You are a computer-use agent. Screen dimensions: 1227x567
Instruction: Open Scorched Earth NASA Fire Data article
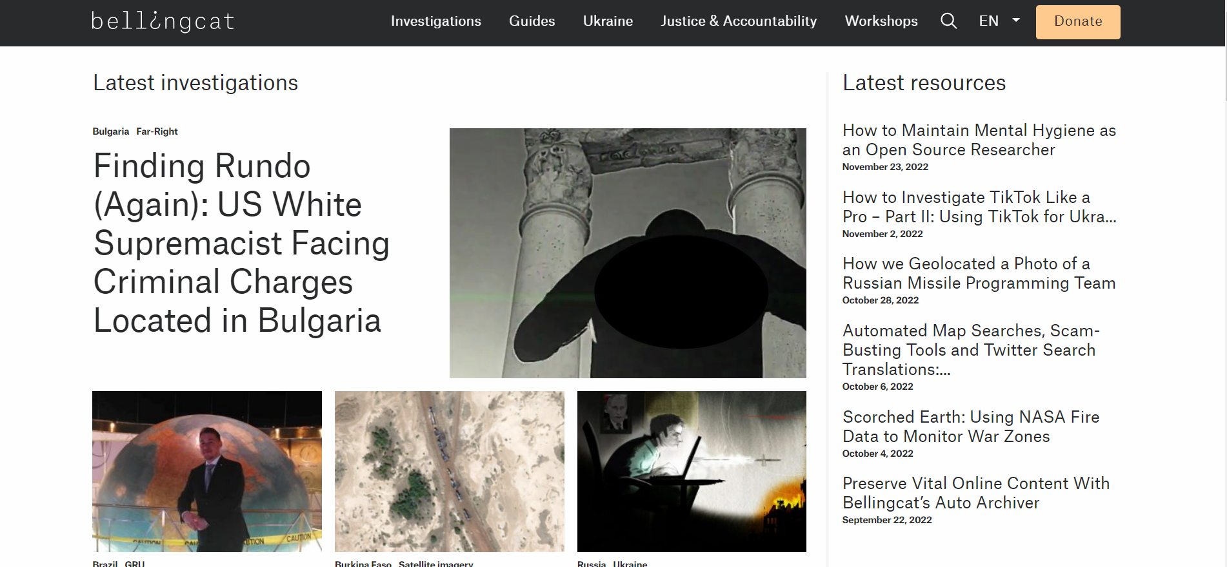click(x=971, y=427)
